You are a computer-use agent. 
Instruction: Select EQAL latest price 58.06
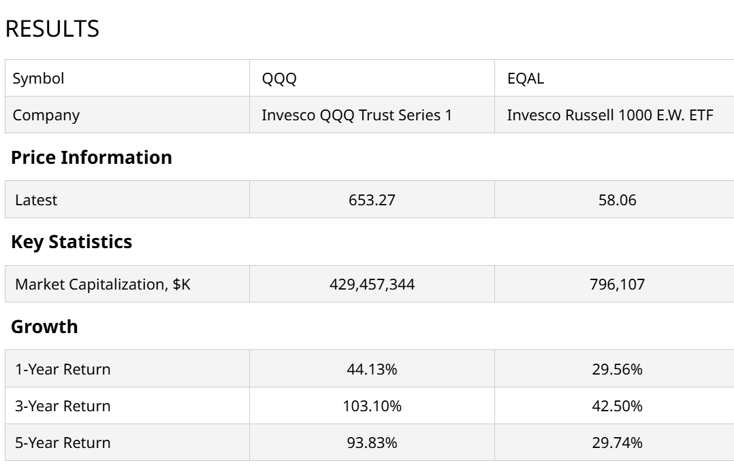point(617,200)
